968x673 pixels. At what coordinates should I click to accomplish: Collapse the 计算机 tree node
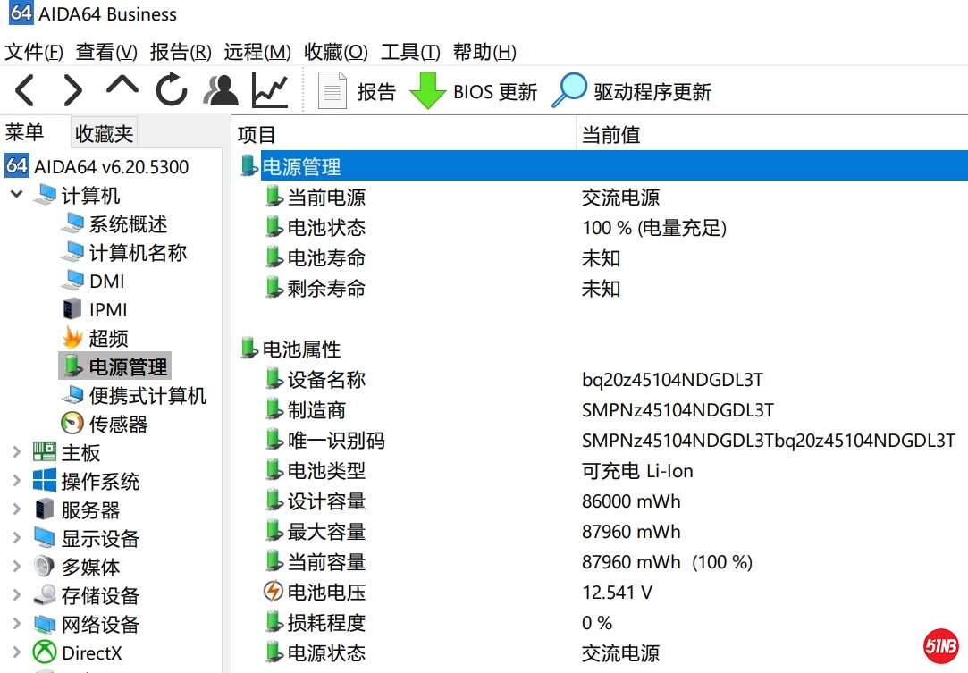pyautogui.click(x=16, y=195)
